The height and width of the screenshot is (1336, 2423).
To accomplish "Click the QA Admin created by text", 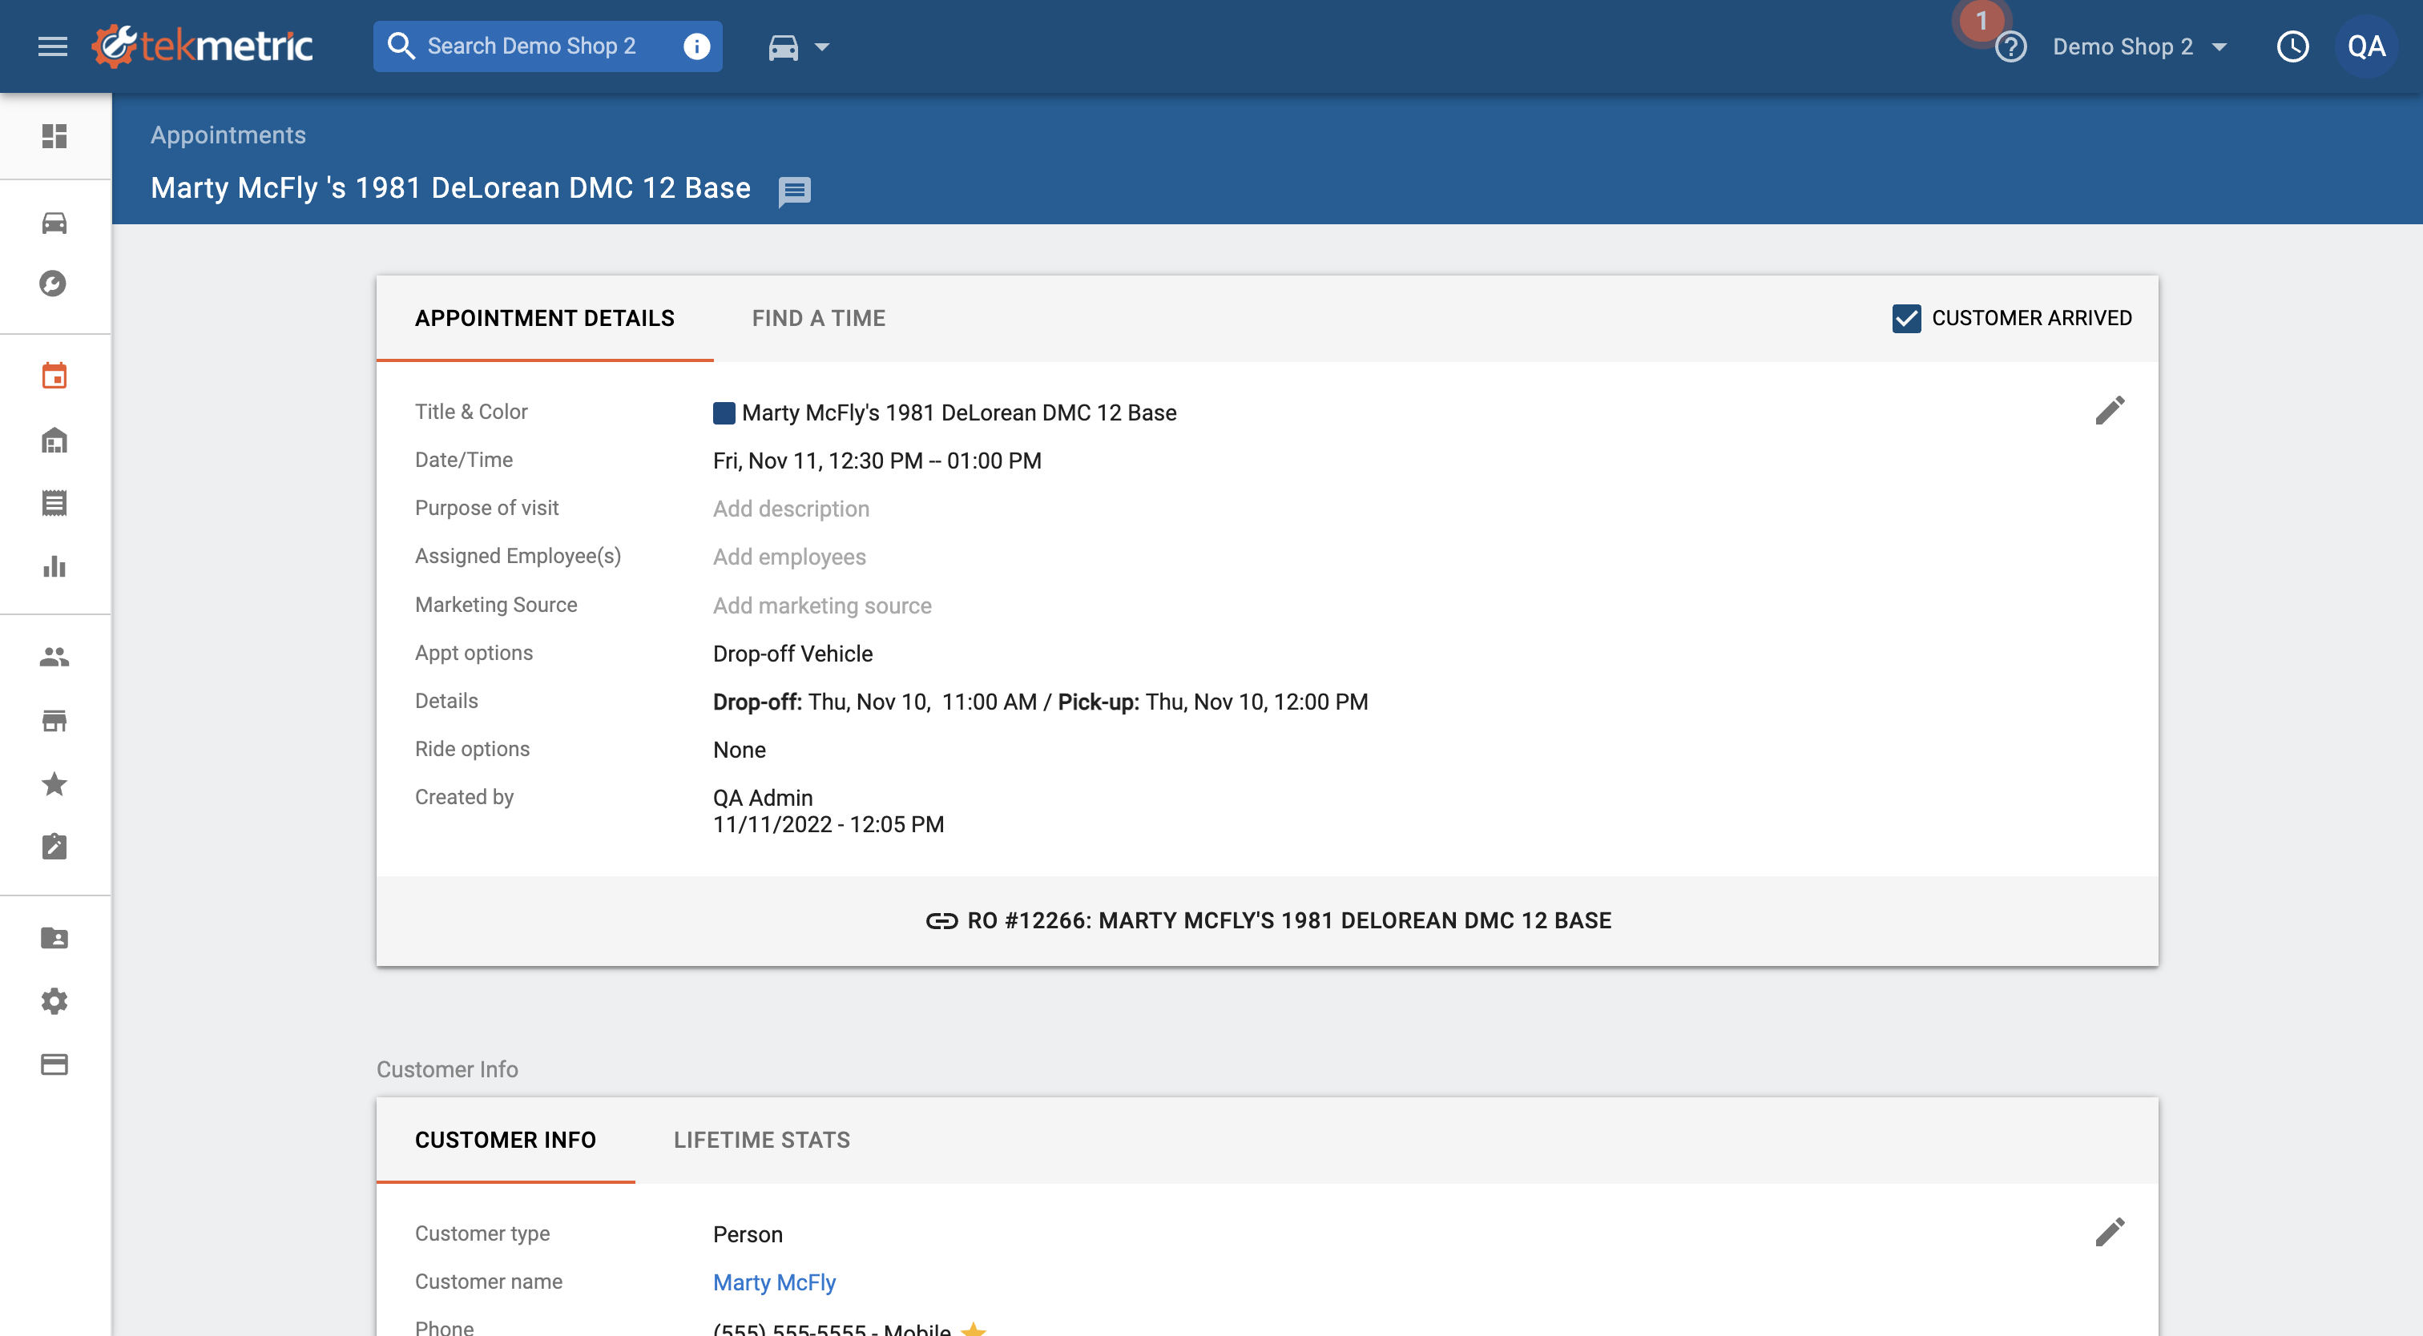I will (x=763, y=797).
